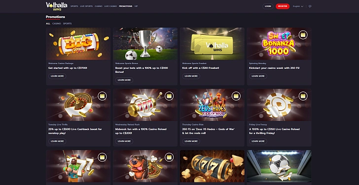
Task: Click calendar icon on Friday Live Frenzy card
Action: pyautogui.click(x=303, y=96)
